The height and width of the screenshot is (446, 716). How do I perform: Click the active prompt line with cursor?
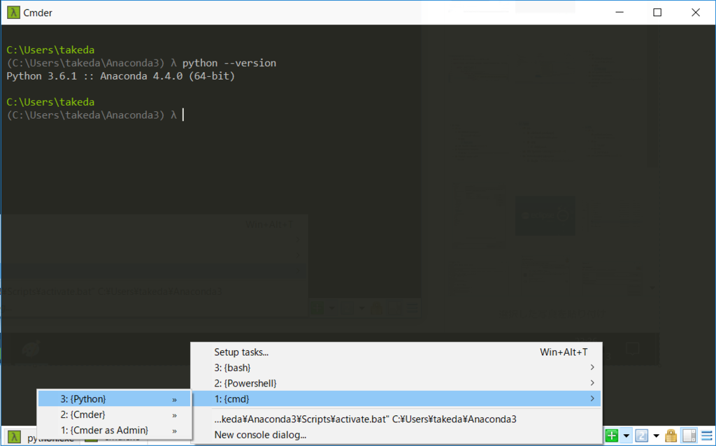[x=95, y=115]
